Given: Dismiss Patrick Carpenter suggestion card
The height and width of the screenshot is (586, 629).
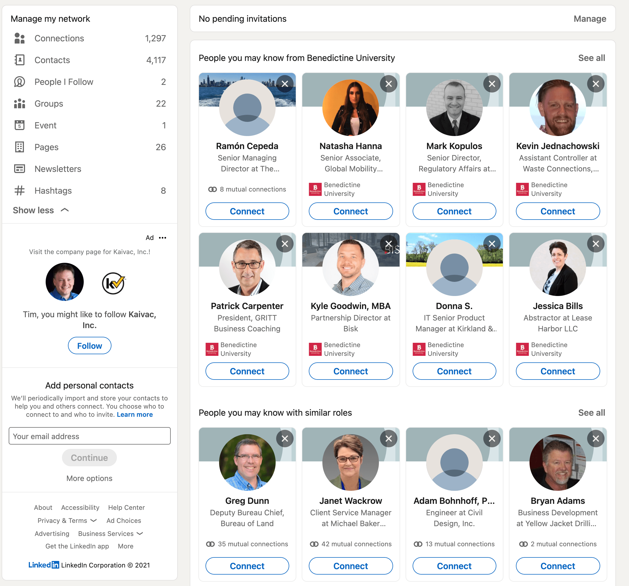Looking at the screenshot, I should click(x=285, y=244).
